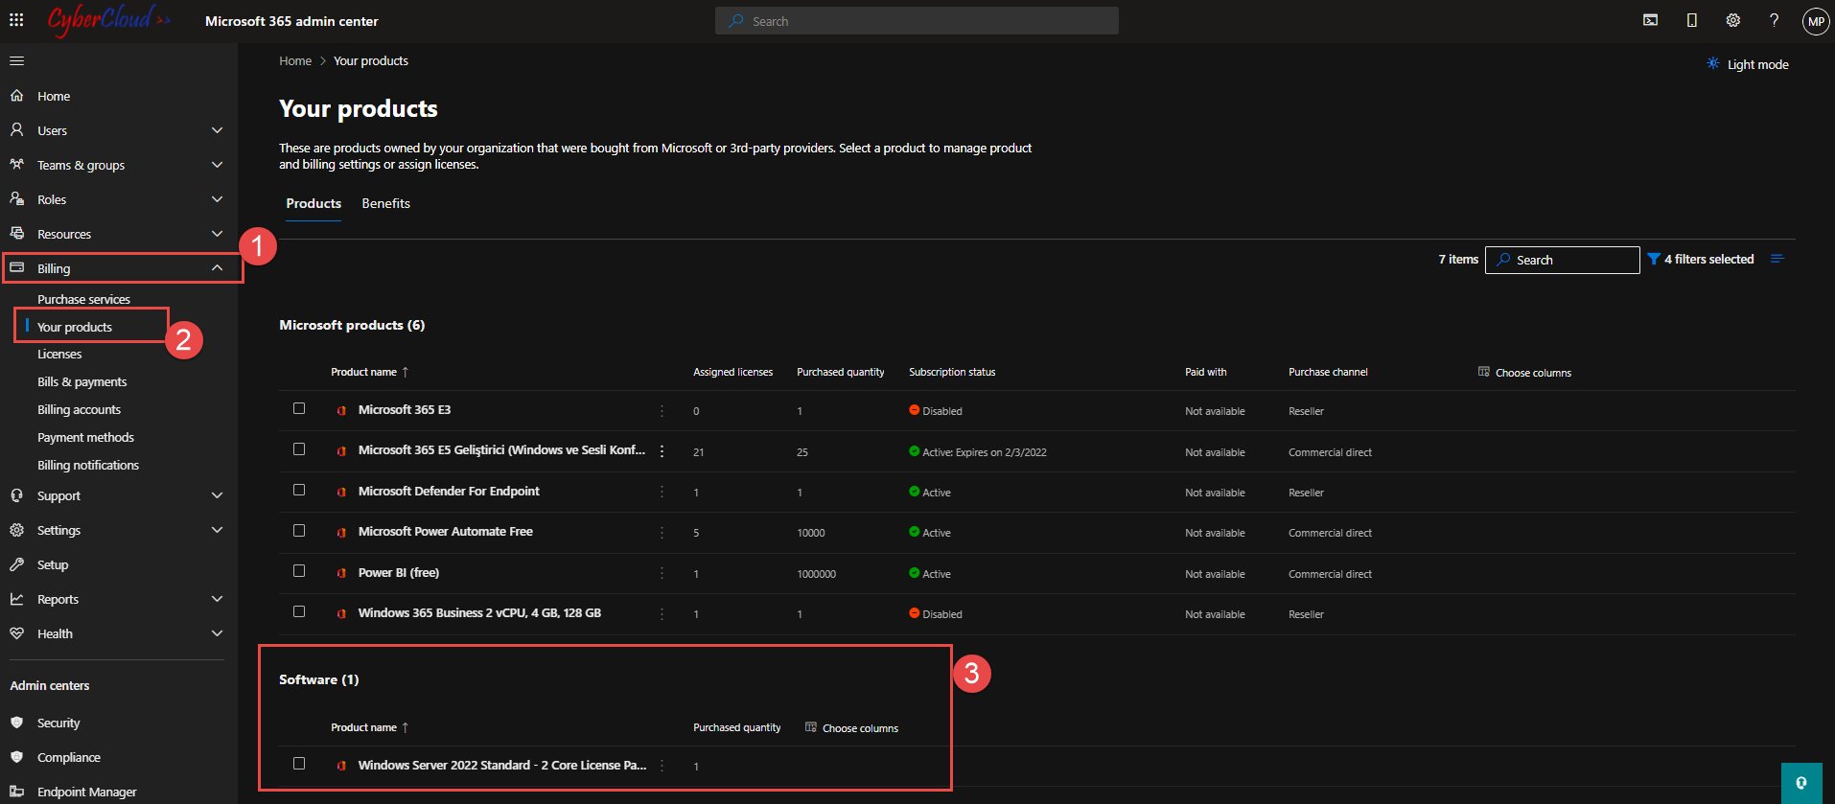Expand the Support section chevron
This screenshot has height=804, width=1835.
217,495
